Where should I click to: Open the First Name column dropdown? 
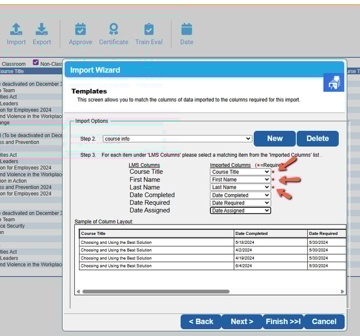click(x=240, y=180)
